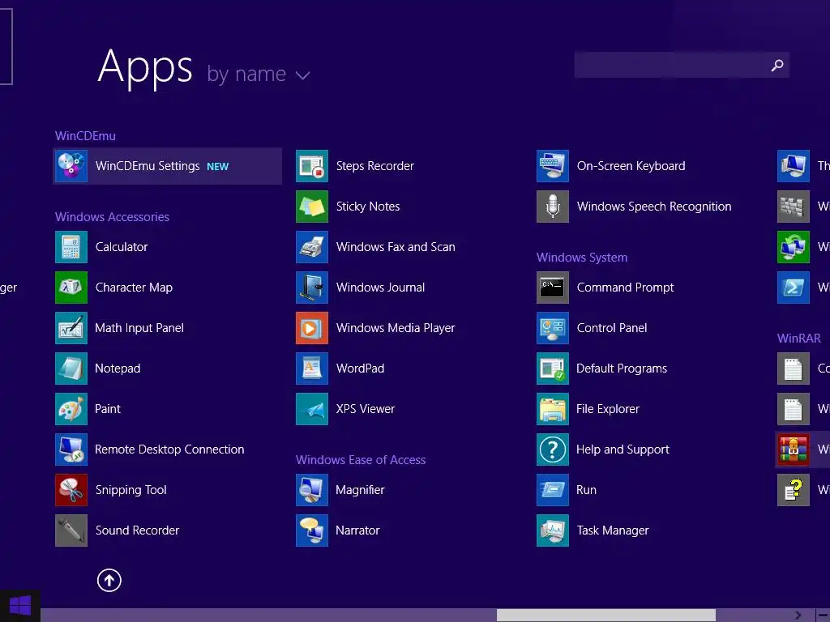Viewport: 830px width, 622px height.
Task: Click the 'Windows Journal' label text
Action: [x=380, y=288]
